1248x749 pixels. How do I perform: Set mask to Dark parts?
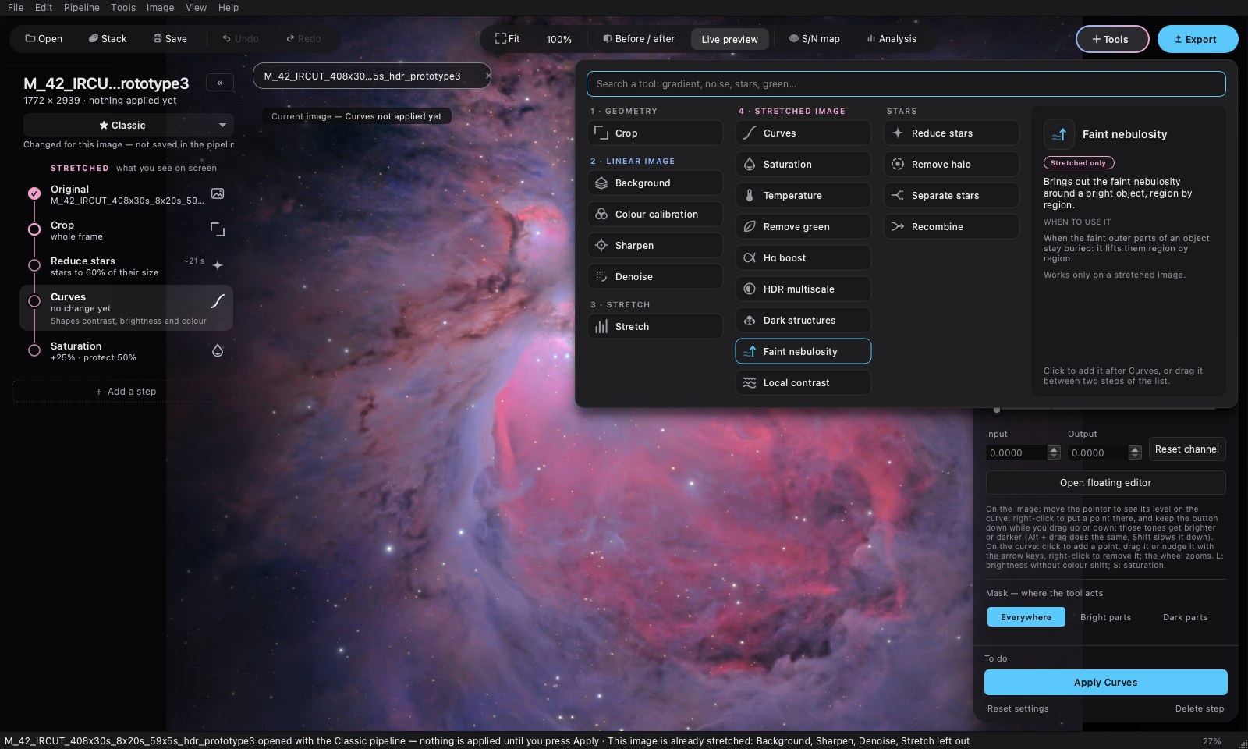(1185, 617)
